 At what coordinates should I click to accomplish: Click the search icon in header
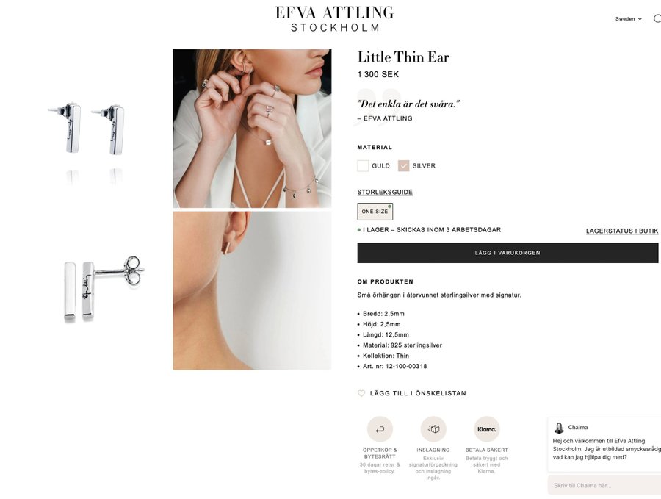click(x=657, y=18)
